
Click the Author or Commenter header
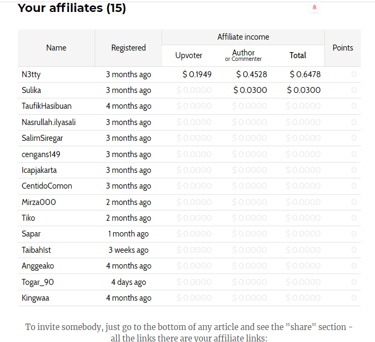(243, 55)
